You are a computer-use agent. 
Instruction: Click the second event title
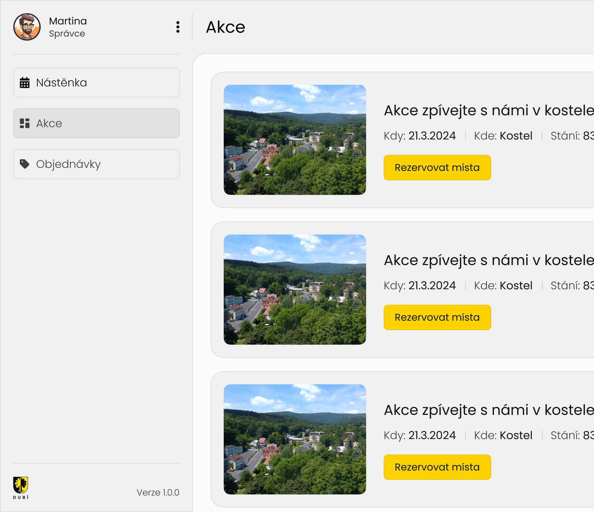point(488,260)
